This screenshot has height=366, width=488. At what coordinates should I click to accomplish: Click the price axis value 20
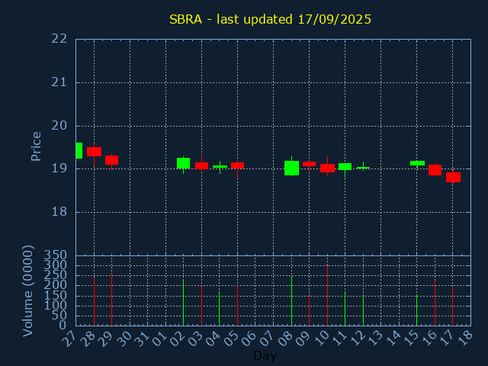click(x=59, y=126)
